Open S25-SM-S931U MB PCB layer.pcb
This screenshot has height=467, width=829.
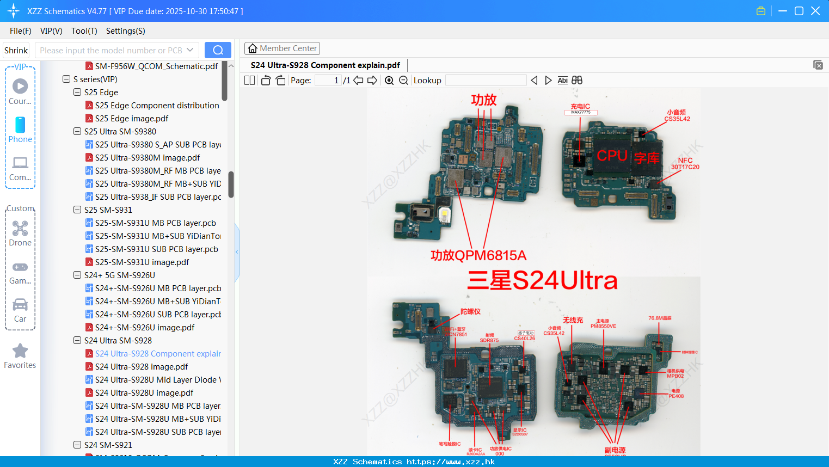(x=151, y=223)
